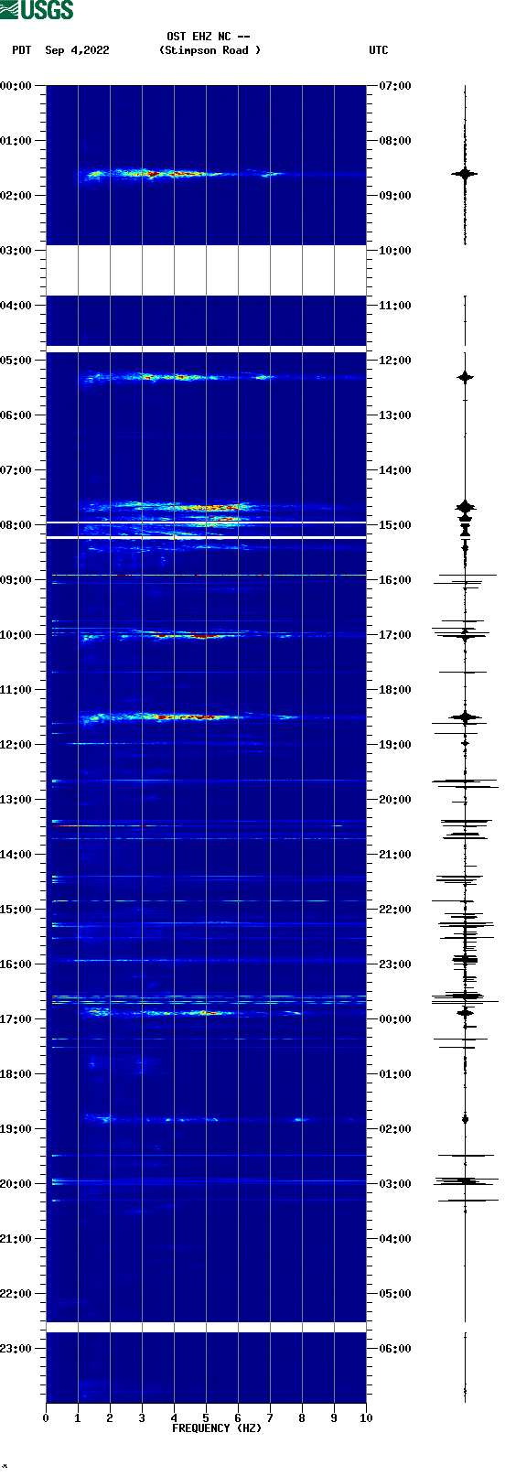The image size is (505, 1476).
Task: Click the '(Stimpson Road )' station name
Action: 210,50
